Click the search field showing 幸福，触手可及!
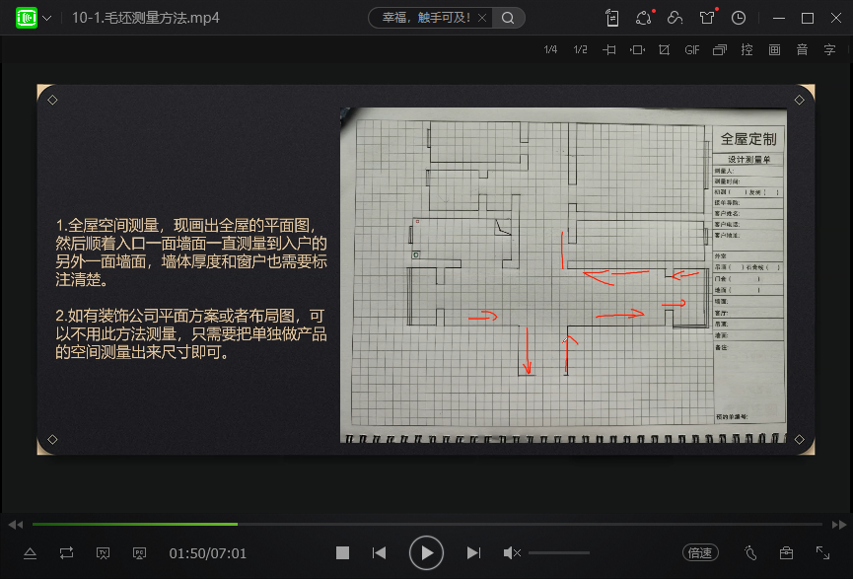 426,18
